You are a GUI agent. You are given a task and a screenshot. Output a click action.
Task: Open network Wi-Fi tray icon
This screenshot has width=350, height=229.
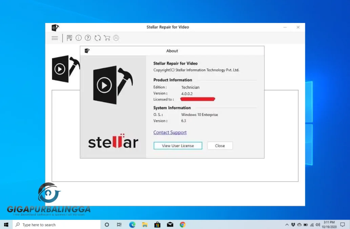(x=312, y=225)
